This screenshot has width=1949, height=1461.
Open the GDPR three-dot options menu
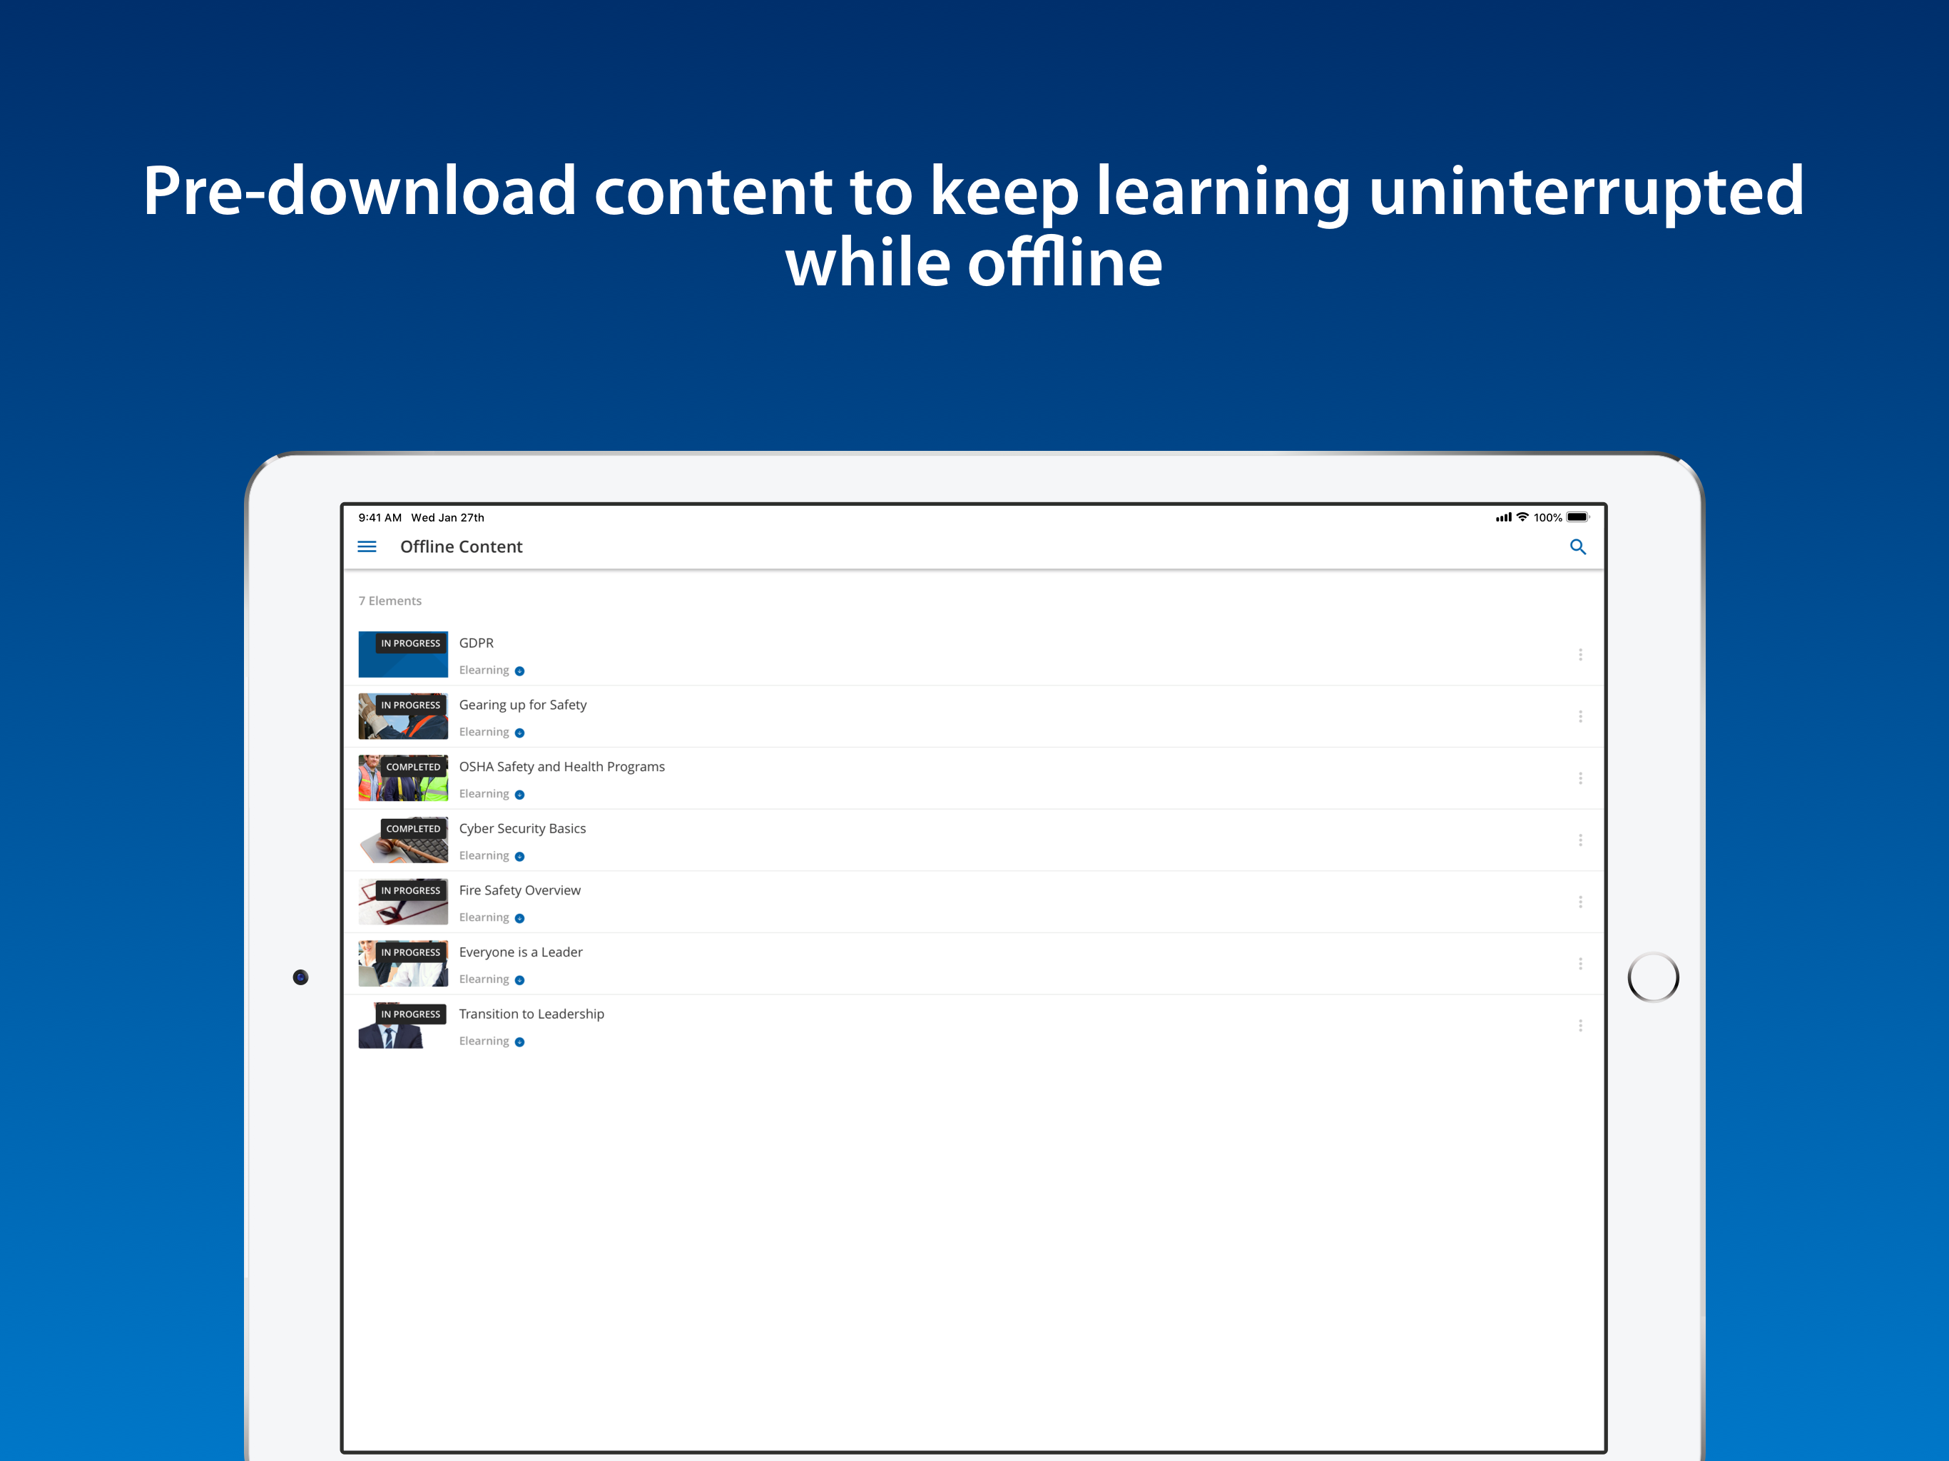tap(1580, 655)
